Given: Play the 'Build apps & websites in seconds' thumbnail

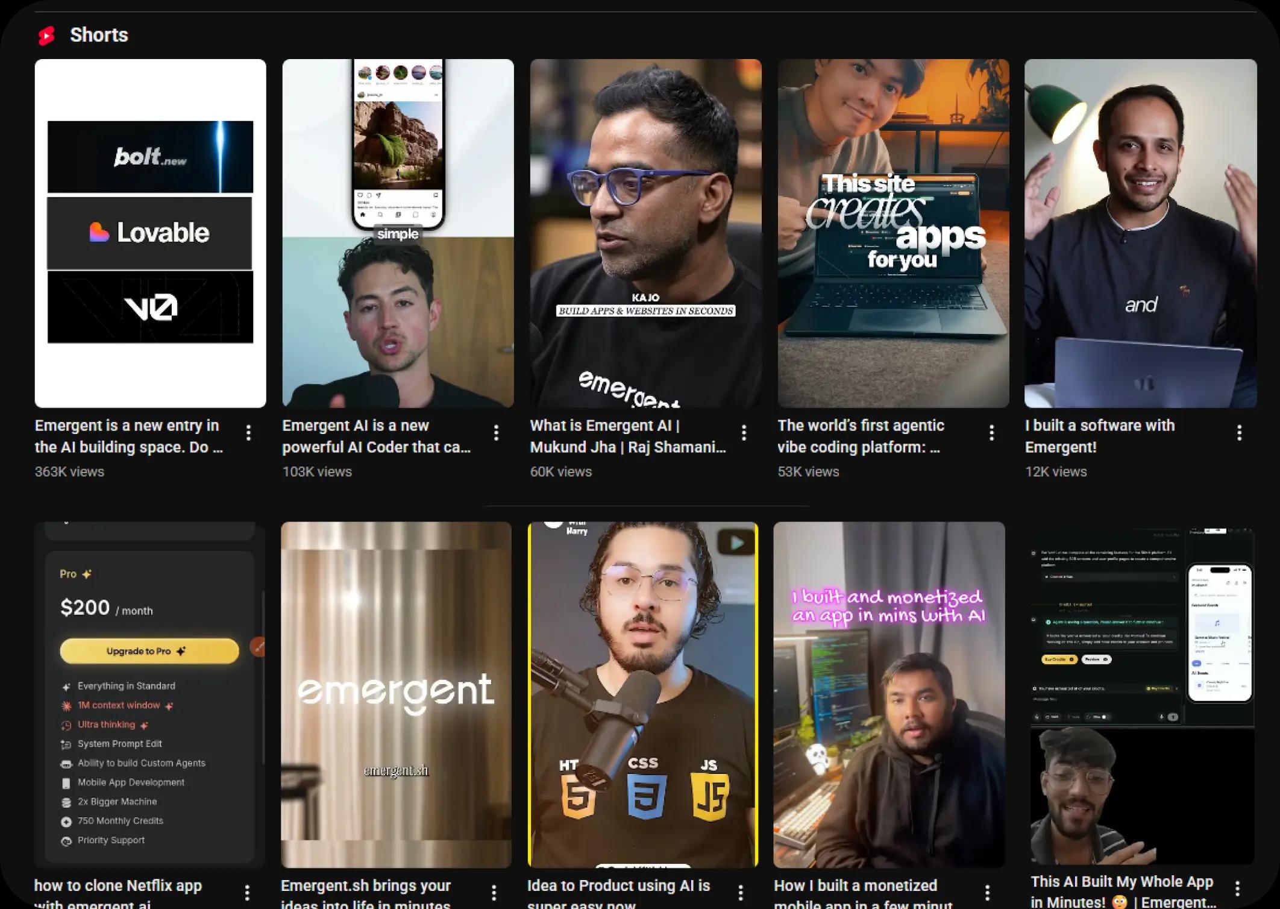Looking at the screenshot, I should [645, 233].
